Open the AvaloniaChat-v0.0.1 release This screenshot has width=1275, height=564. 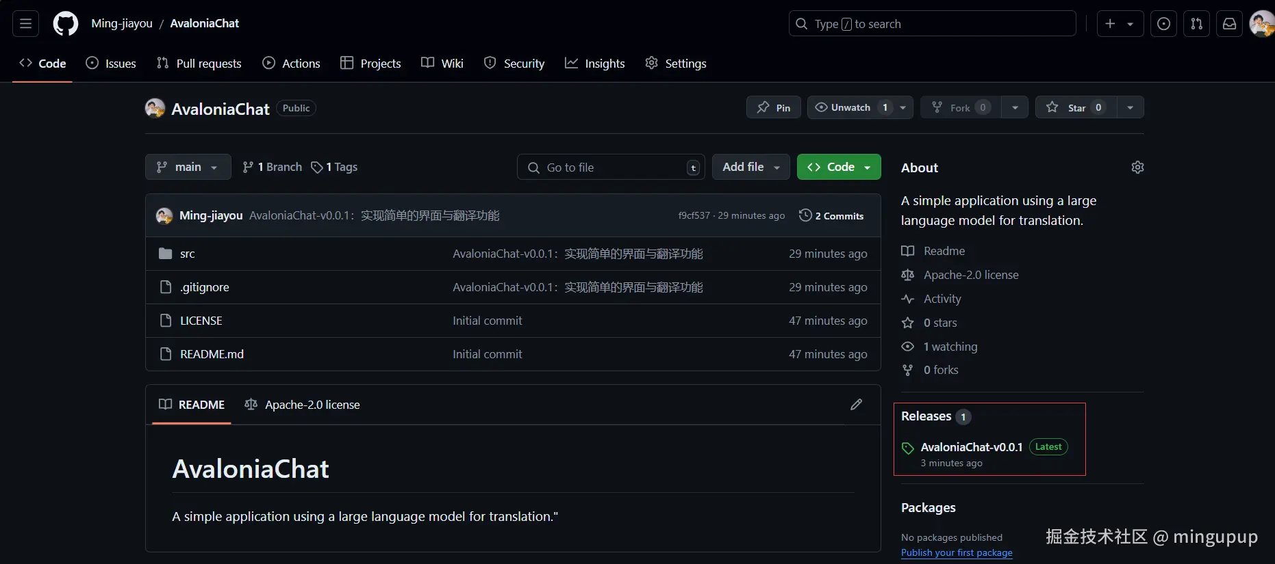[x=972, y=447]
